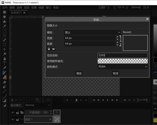157x125 pixels.
Task: Click the 取消 button
Action: tap(115, 73)
